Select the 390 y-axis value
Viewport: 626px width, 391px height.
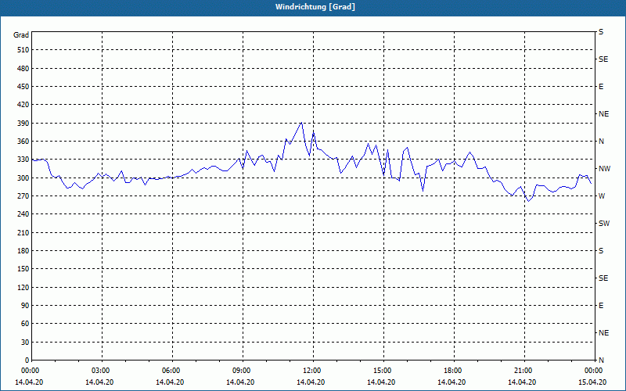pyautogui.click(x=23, y=124)
